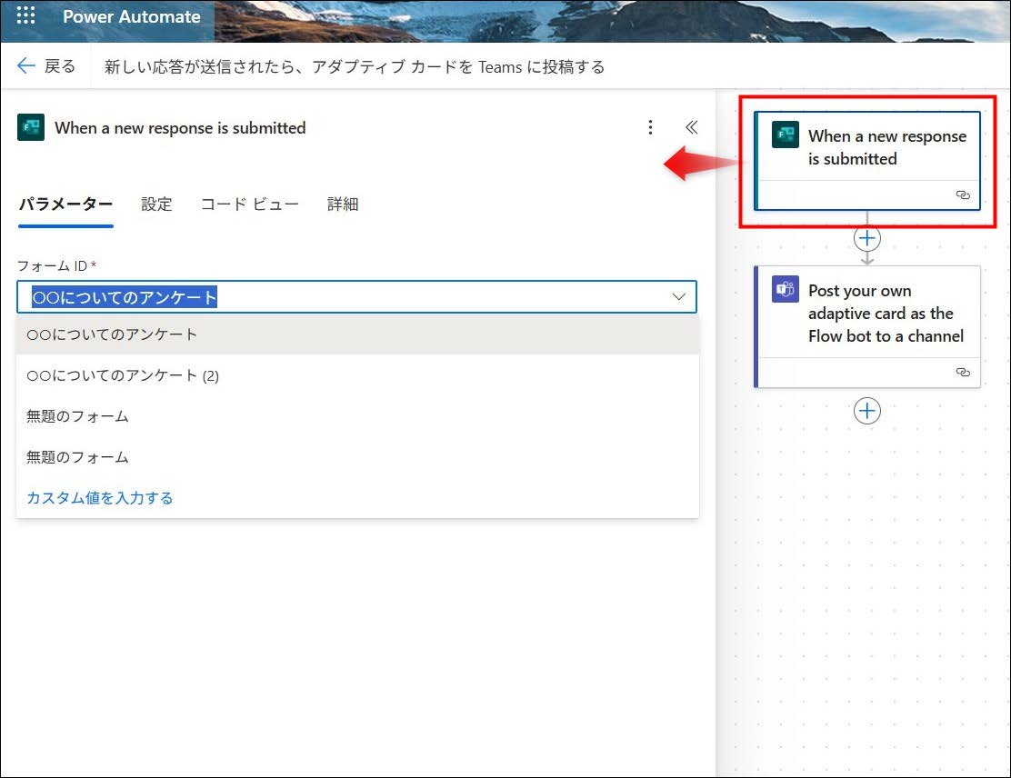Add new step below Teams action
This screenshot has height=778, width=1011.
tap(866, 411)
